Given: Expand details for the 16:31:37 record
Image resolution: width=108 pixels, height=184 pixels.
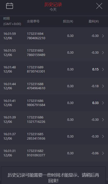Looking at the screenshot, I should [103, 137].
